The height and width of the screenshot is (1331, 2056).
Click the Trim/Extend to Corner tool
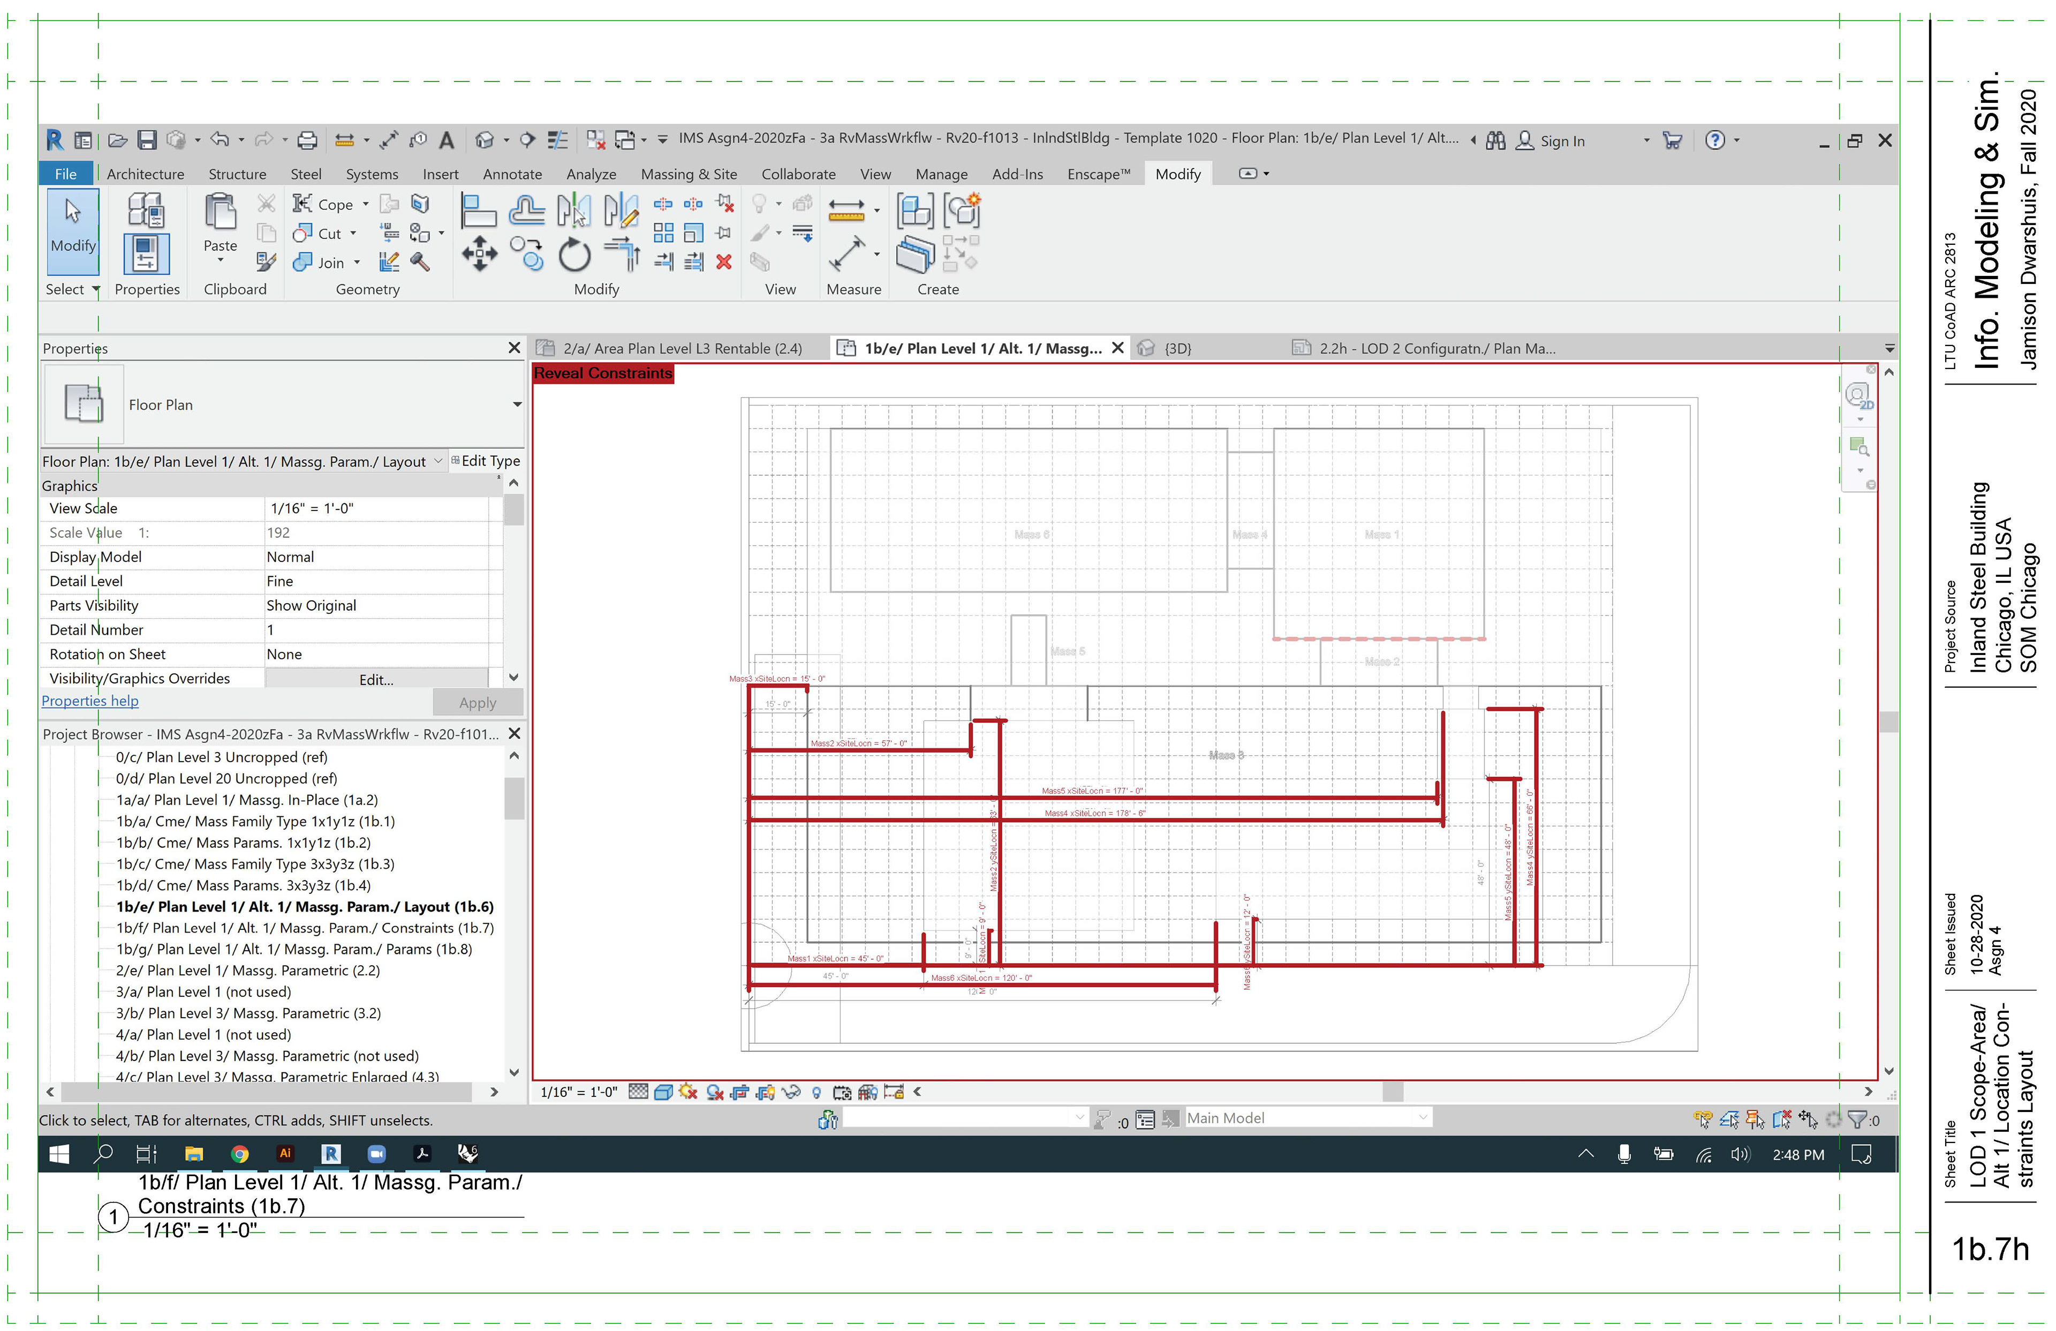[622, 255]
